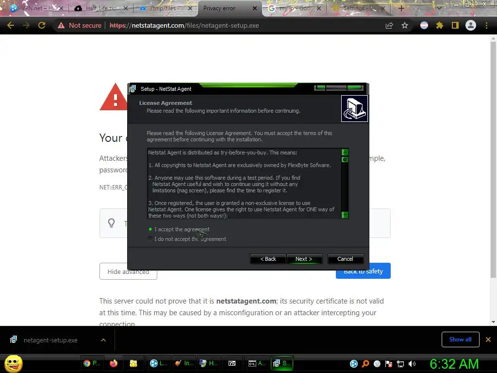This screenshot has height=373, width=497.
Task: Switch to the Chrome taskbar button
Action: (91, 363)
